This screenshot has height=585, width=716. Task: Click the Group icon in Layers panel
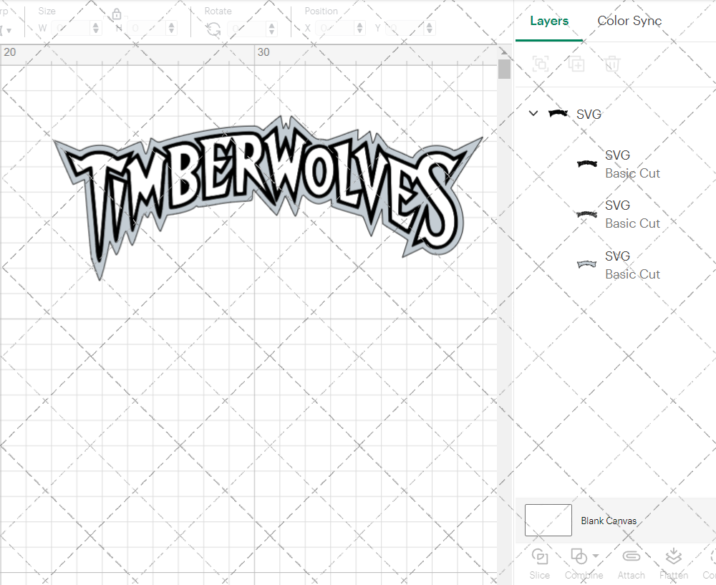(541, 64)
